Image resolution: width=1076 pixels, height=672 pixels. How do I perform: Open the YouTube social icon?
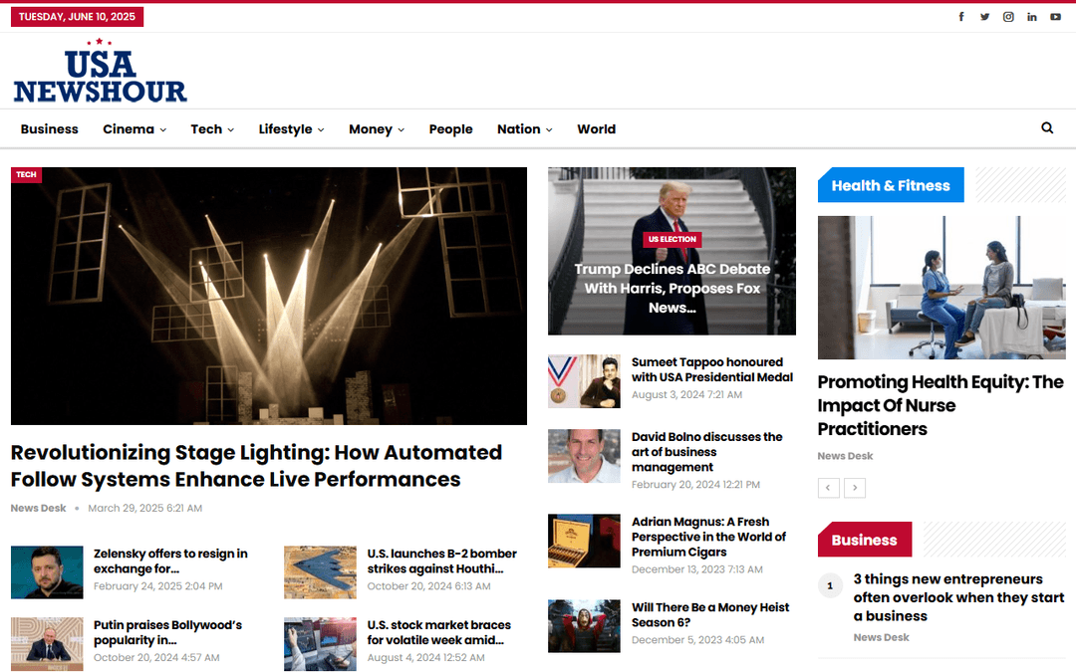click(x=1055, y=17)
